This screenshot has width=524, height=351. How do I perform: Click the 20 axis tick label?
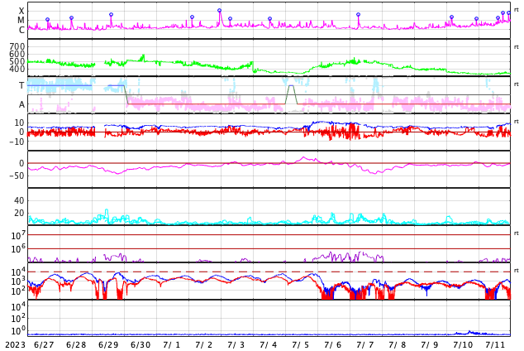(x=19, y=213)
